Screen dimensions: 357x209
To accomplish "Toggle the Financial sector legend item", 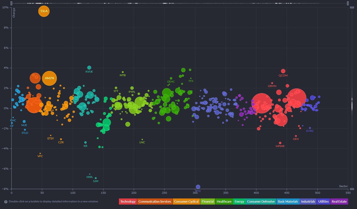I will 208,202.
